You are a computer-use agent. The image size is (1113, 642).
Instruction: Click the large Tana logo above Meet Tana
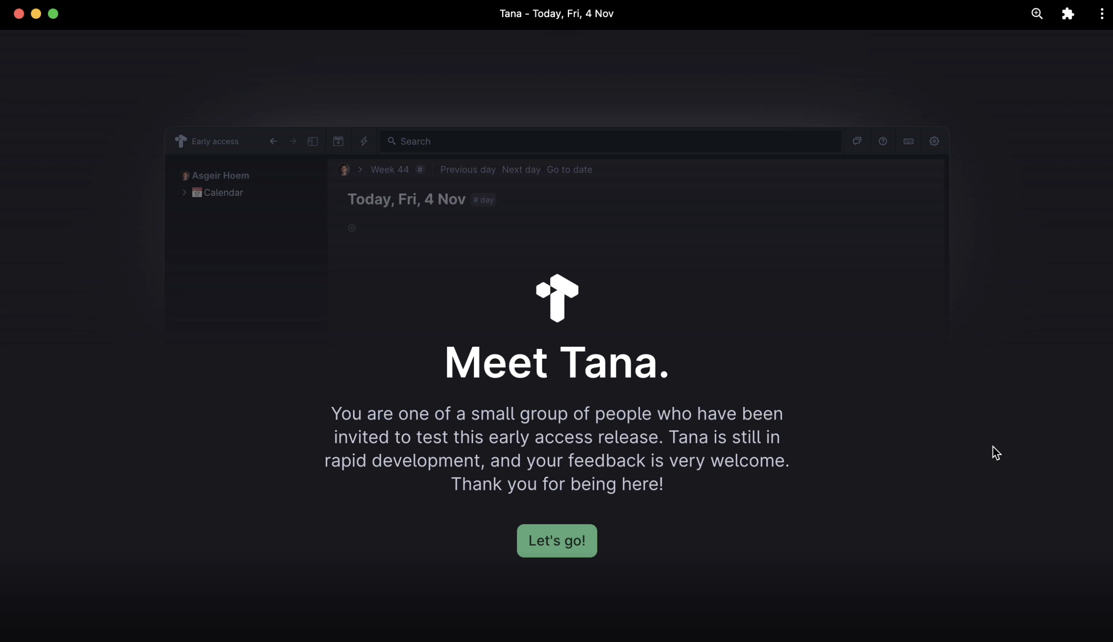557,298
